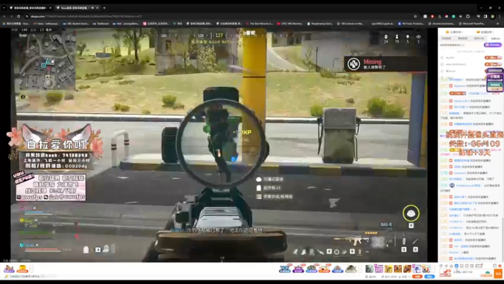
Task: Click the blue pill button below gifts
Action: click(430, 276)
